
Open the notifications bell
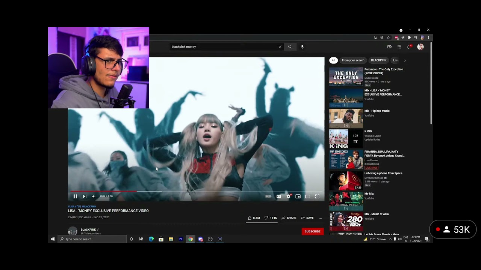coord(409,47)
